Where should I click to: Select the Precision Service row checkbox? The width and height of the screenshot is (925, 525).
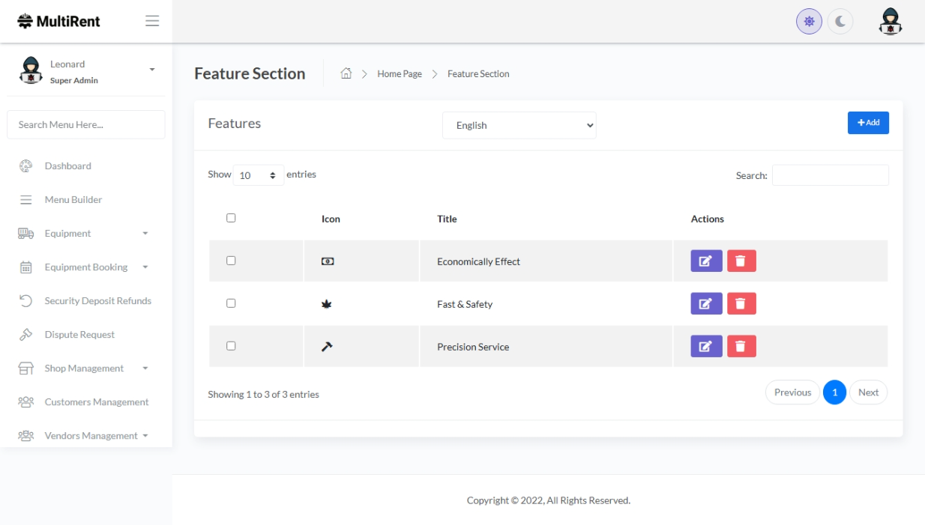click(x=231, y=346)
